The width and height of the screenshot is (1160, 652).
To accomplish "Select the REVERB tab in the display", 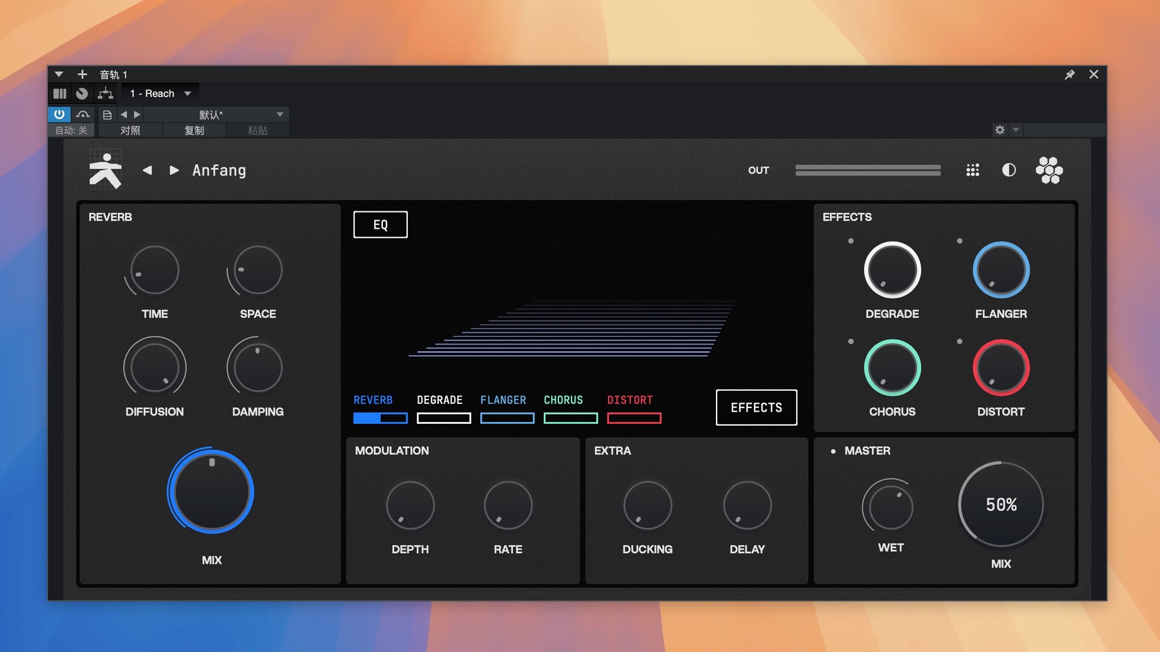I will click(380, 409).
